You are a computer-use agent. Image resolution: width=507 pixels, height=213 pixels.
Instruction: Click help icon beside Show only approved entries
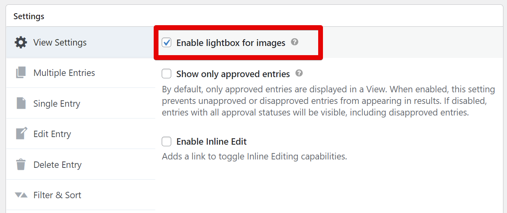click(x=299, y=74)
